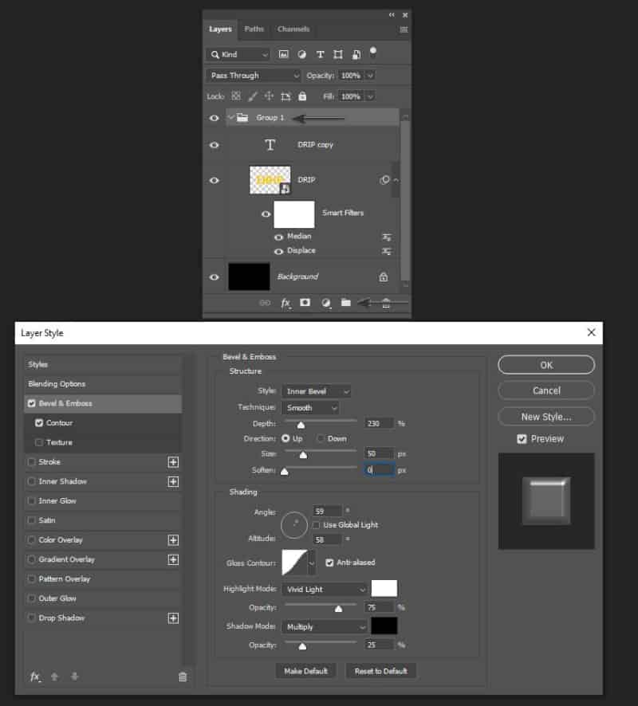The width and height of the screenshot is (638, 706).
Task: Add another Stroke effect plus icon
Action: point(173,462)
